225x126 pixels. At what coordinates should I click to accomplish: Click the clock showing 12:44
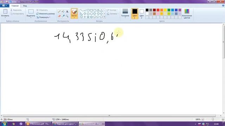point(216,124)
